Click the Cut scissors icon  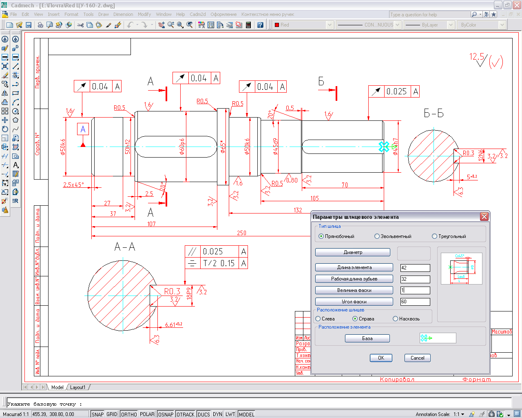click(x=80, y=25)
